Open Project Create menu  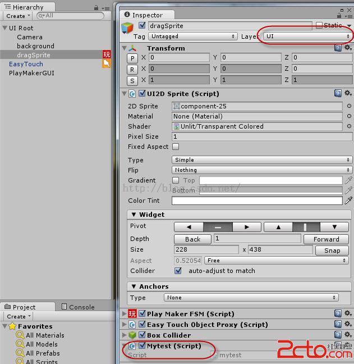pos(19,316)
